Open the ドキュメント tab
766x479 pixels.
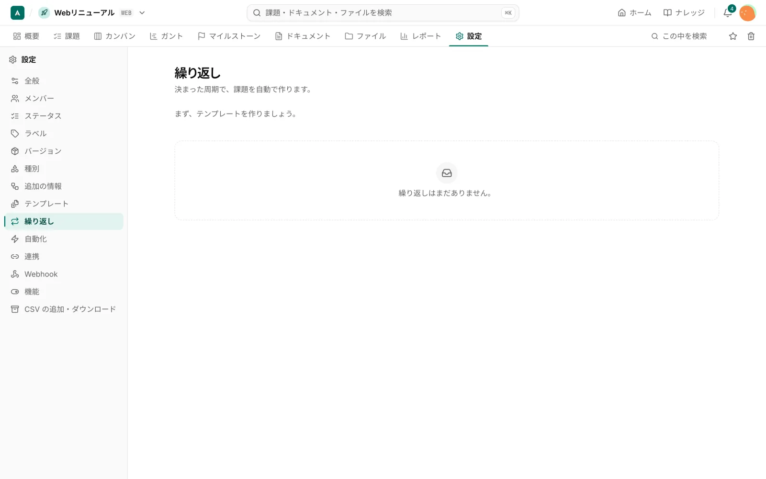303,36
